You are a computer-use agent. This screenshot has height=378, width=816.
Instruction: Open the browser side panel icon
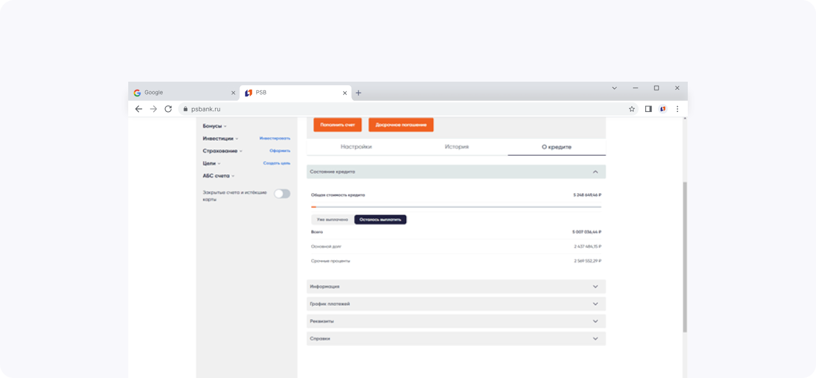point(648,109)
